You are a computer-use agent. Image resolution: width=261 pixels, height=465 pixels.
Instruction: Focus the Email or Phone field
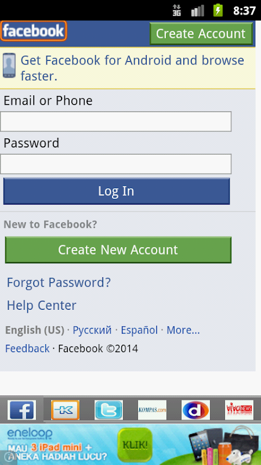pyautogui.click(x=115, y=121)
